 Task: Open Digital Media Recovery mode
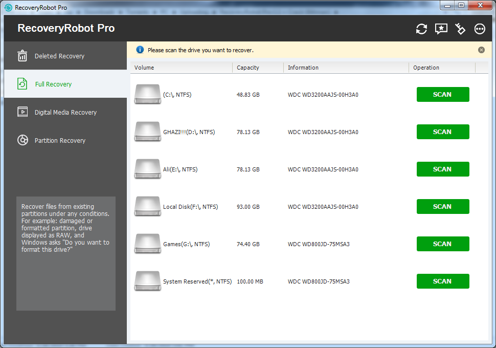point(65,112)
